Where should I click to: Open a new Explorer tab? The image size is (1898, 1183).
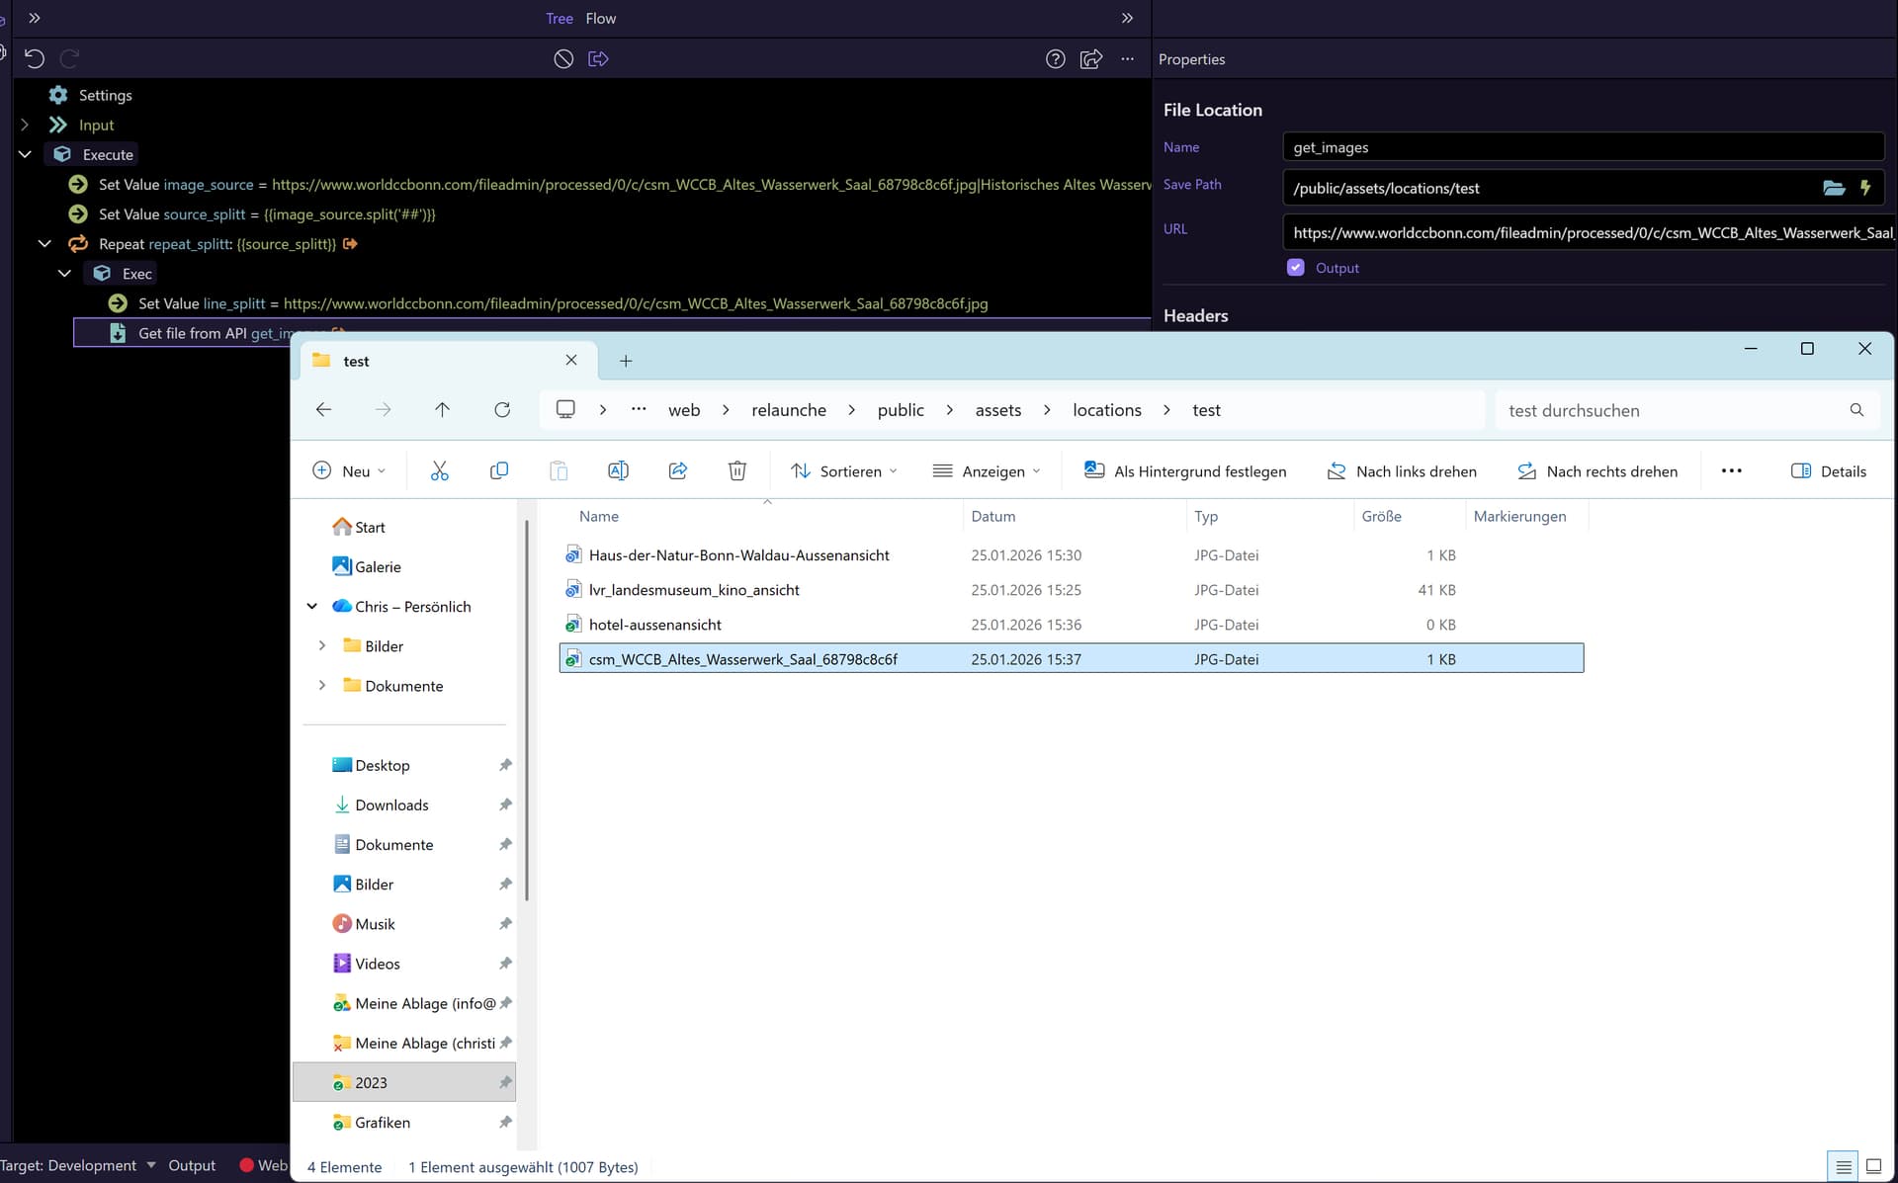tap(626, 361)
